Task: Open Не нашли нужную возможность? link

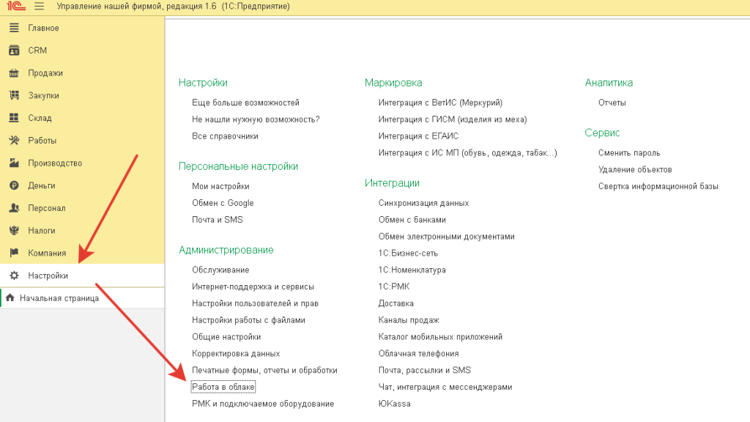Action: pos(256,119)
